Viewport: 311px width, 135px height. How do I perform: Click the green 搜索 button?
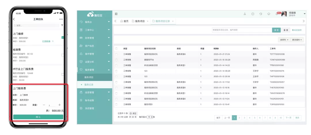(276, 30)
